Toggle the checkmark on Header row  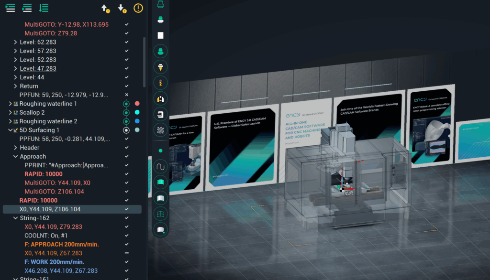[126, 147]
